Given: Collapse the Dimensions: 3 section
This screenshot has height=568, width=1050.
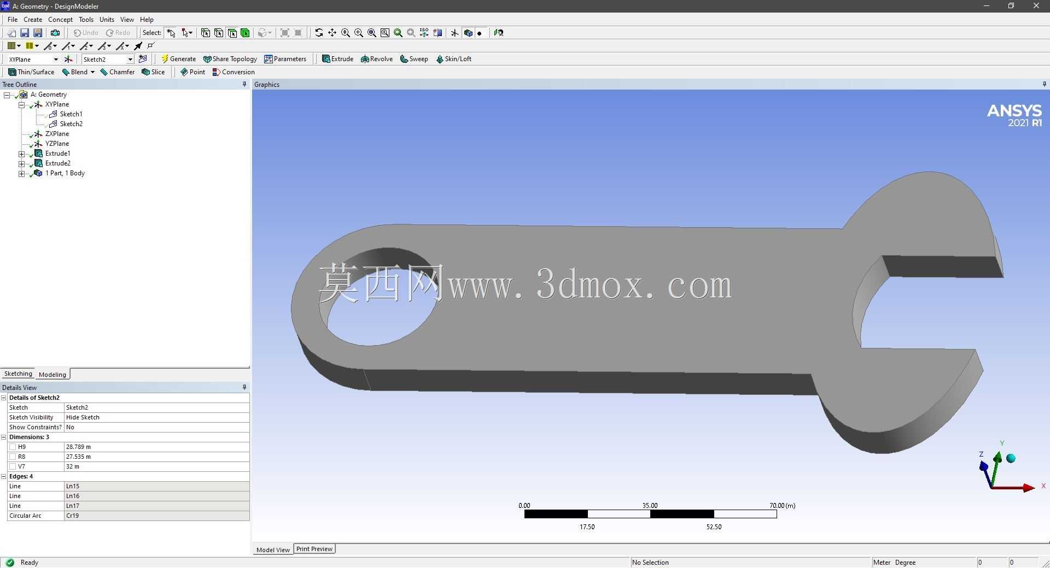Looking at the screenshot, I should pos(4,437).
